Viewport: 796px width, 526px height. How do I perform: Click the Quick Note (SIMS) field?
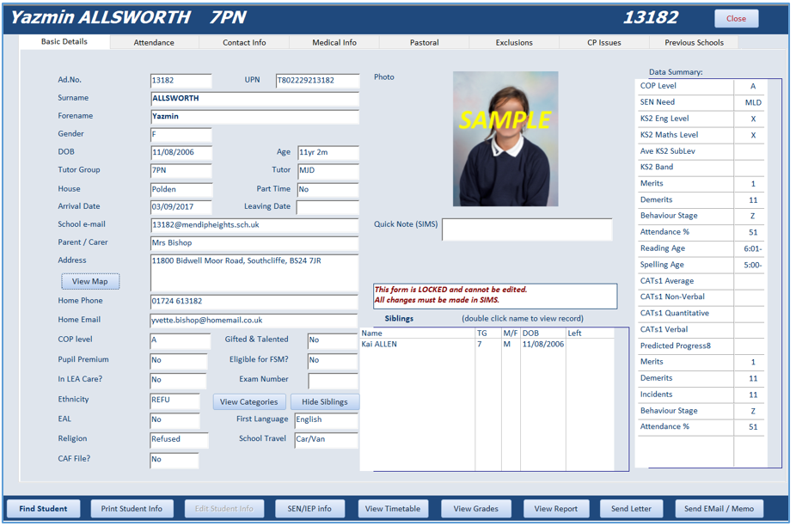click(527, 229)
